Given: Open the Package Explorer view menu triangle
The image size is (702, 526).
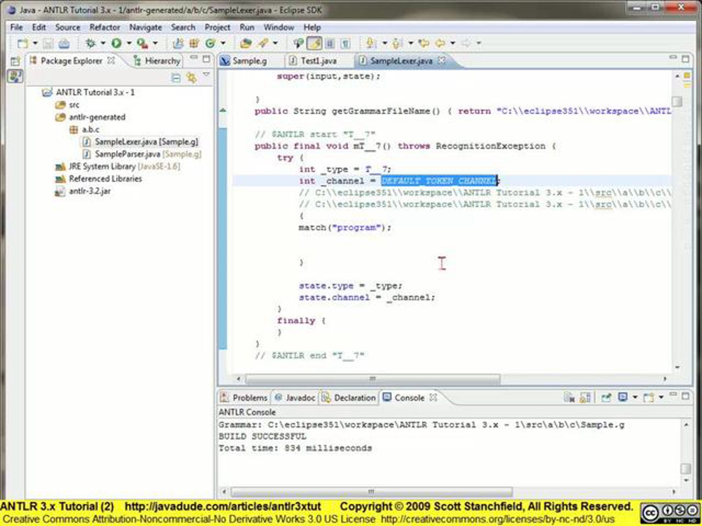Looking at the screenshot, I should pos(207,75).
